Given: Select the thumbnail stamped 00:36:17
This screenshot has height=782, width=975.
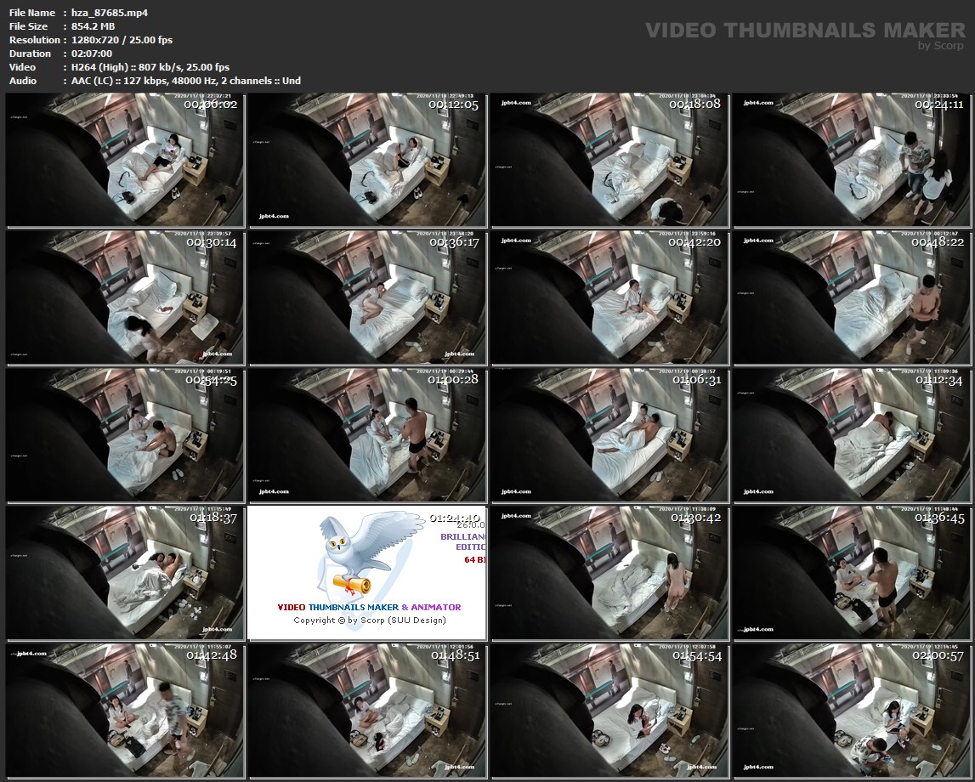Looking at the screenshot, I should (367, 297).
